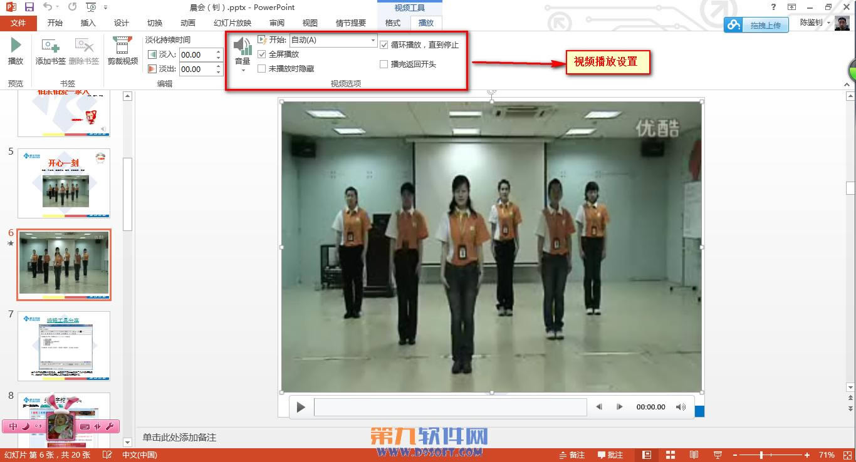Toggle Notes (备注) pane in status bar
Viewport: 856px width, 462px height.
[572, 455]
